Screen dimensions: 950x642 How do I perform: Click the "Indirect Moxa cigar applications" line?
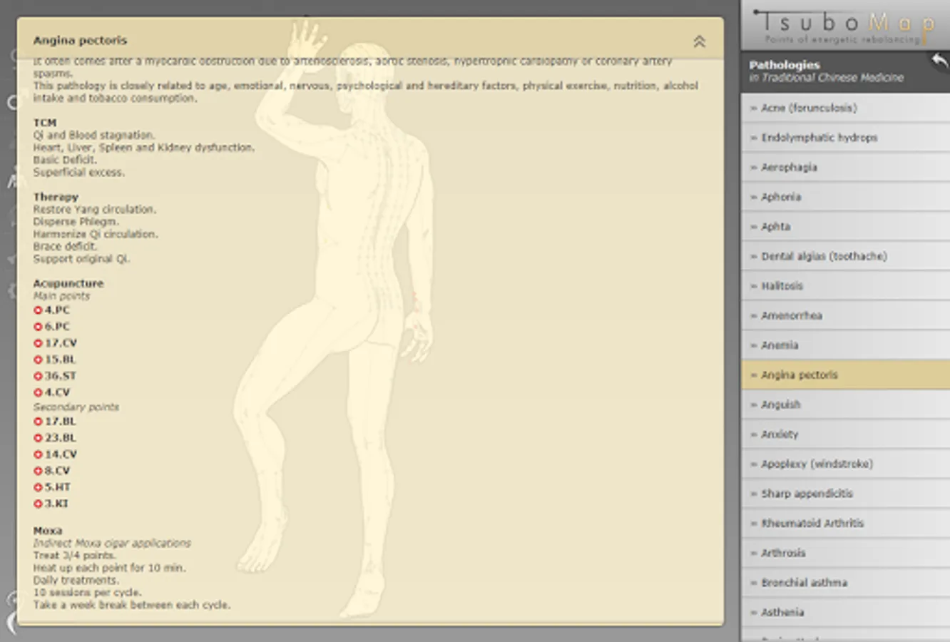pos(112,544)
